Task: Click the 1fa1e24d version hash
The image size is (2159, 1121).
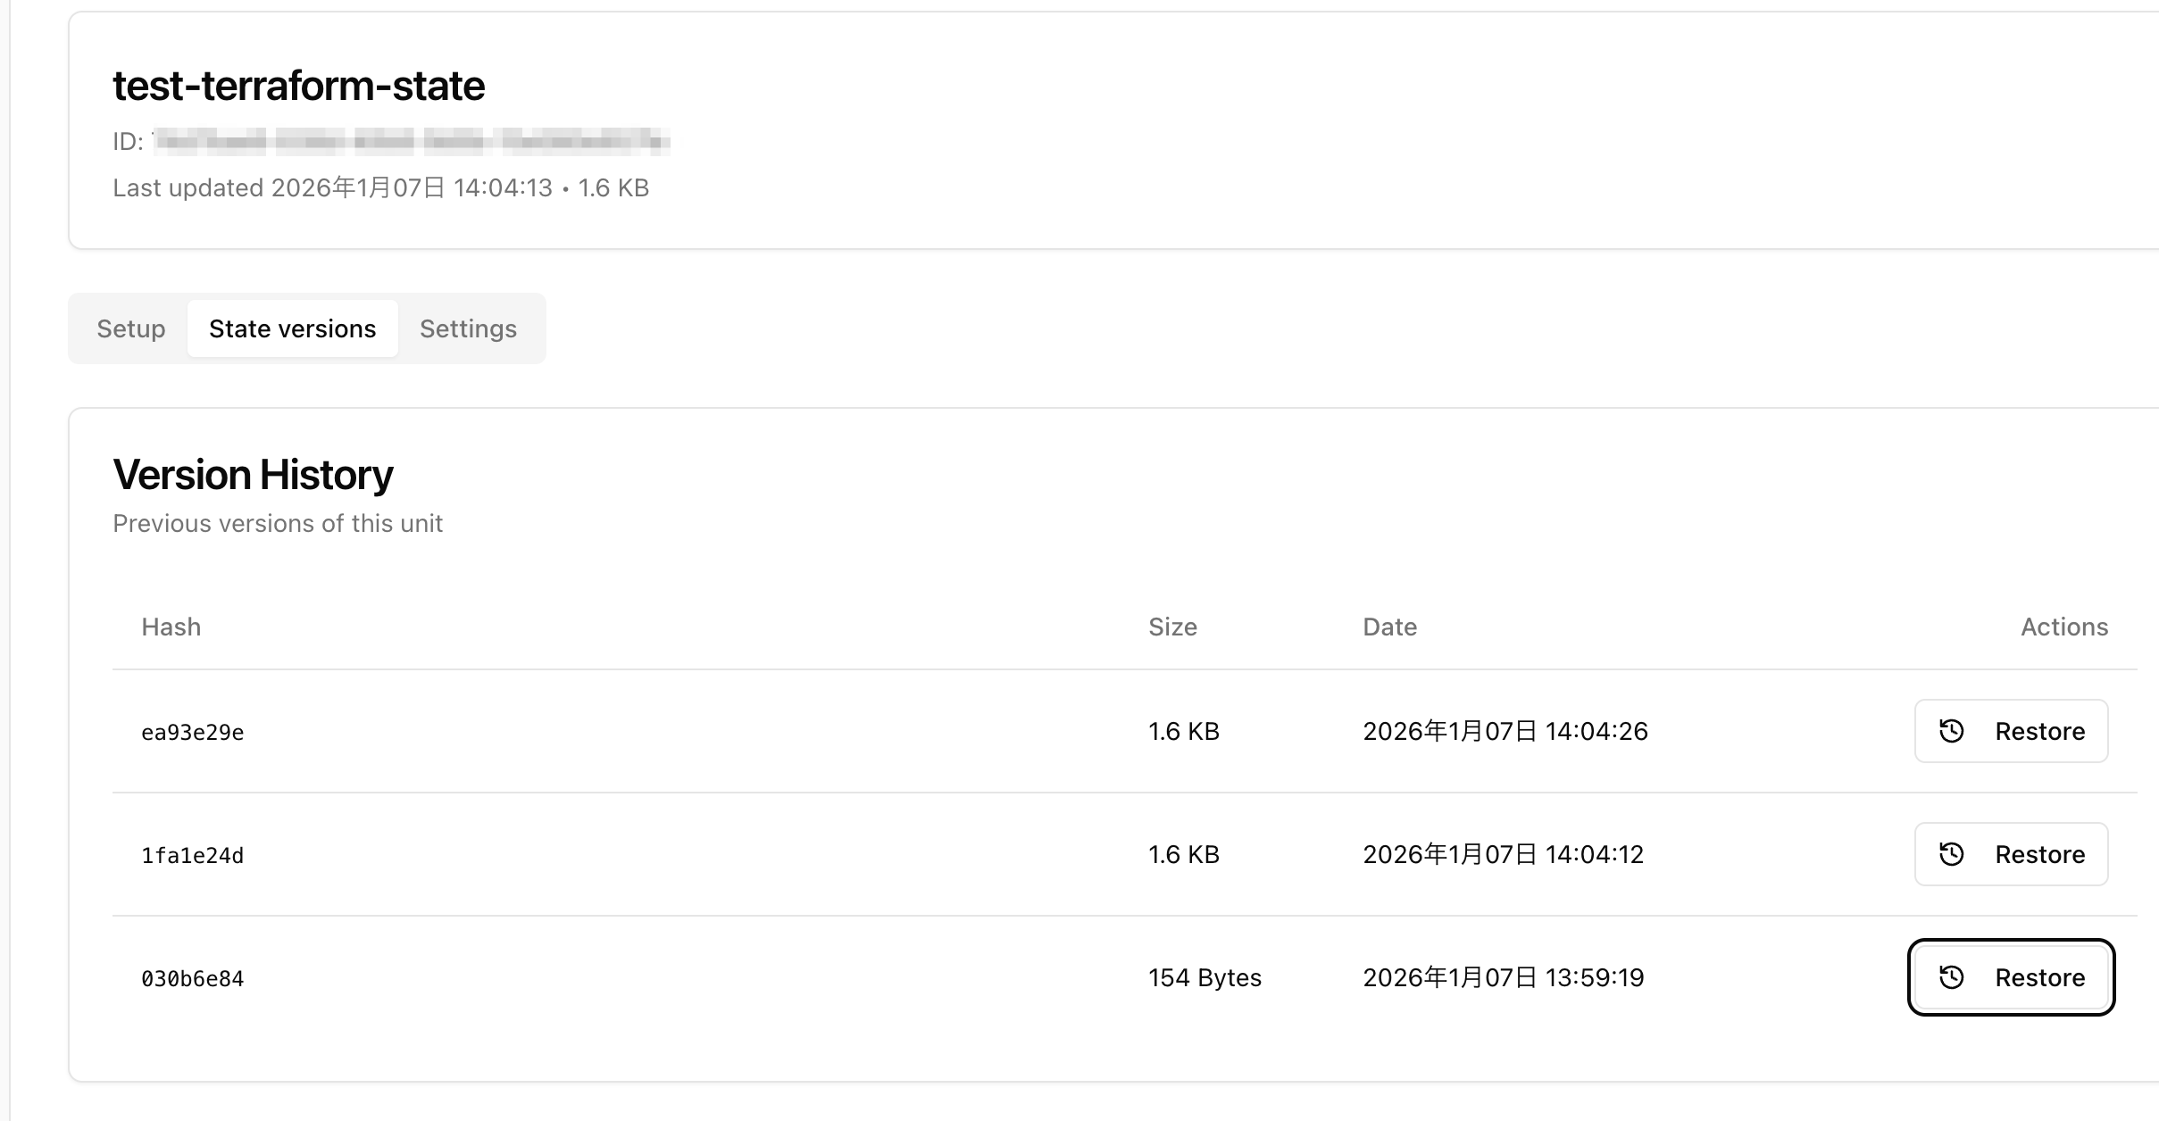Action: (x=193, y=856)
